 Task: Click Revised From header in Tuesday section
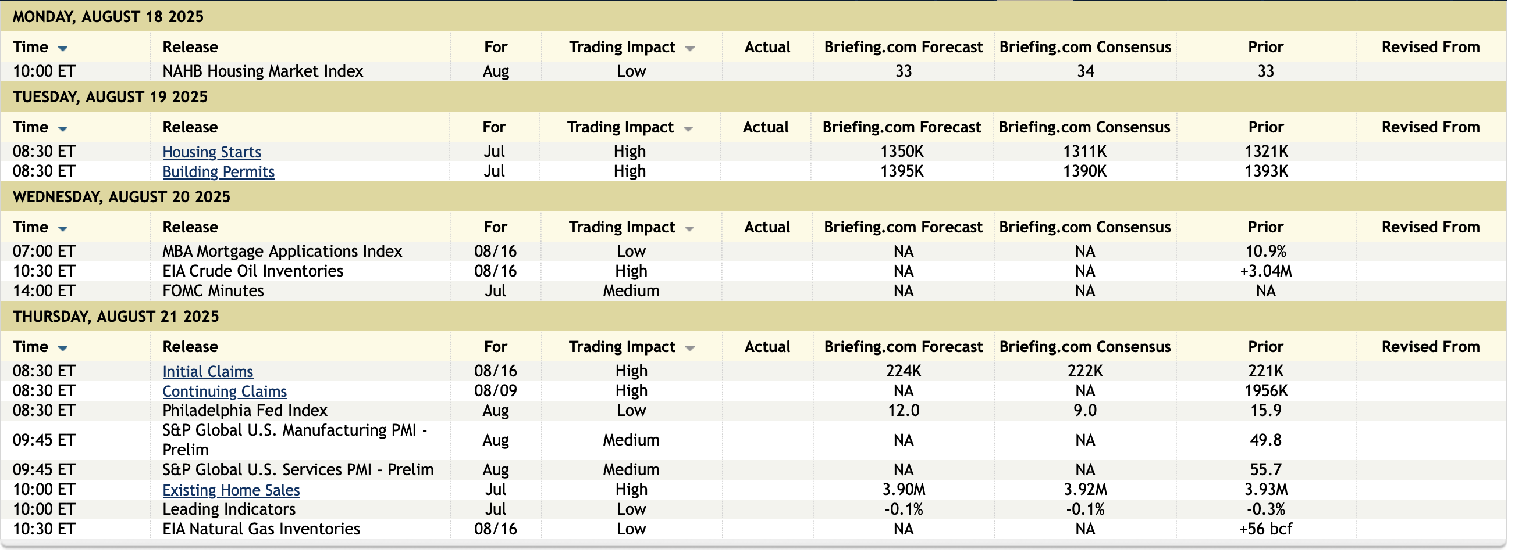[1430, 127]
